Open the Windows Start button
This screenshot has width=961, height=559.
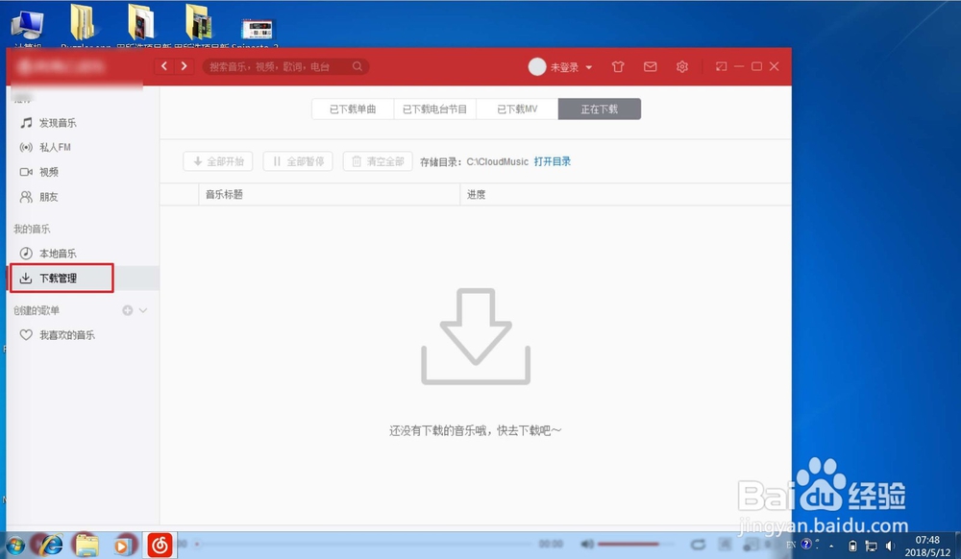(x=15, y=545)
